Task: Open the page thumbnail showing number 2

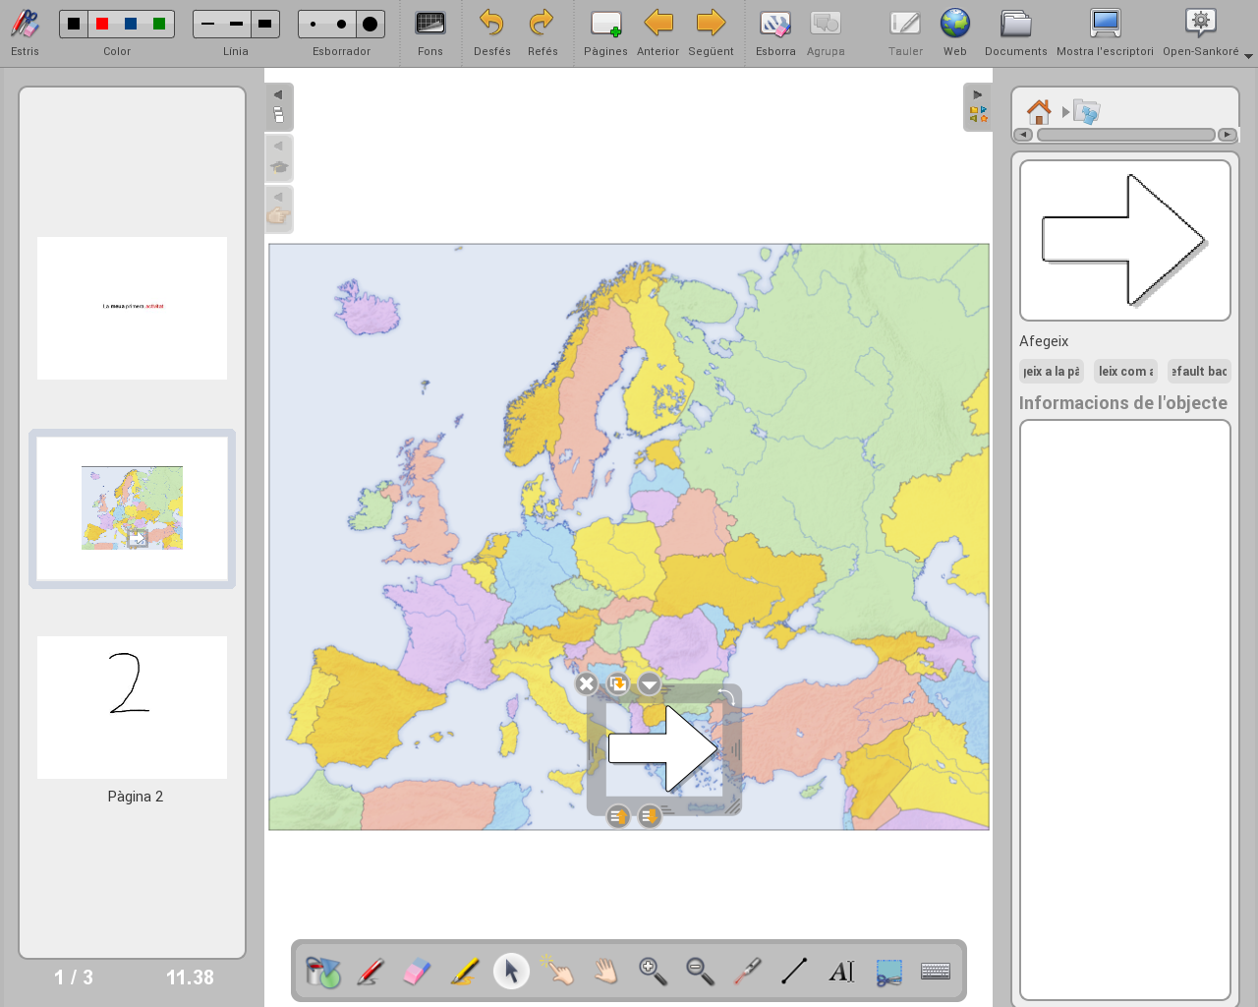Action: tap(132, 707)
